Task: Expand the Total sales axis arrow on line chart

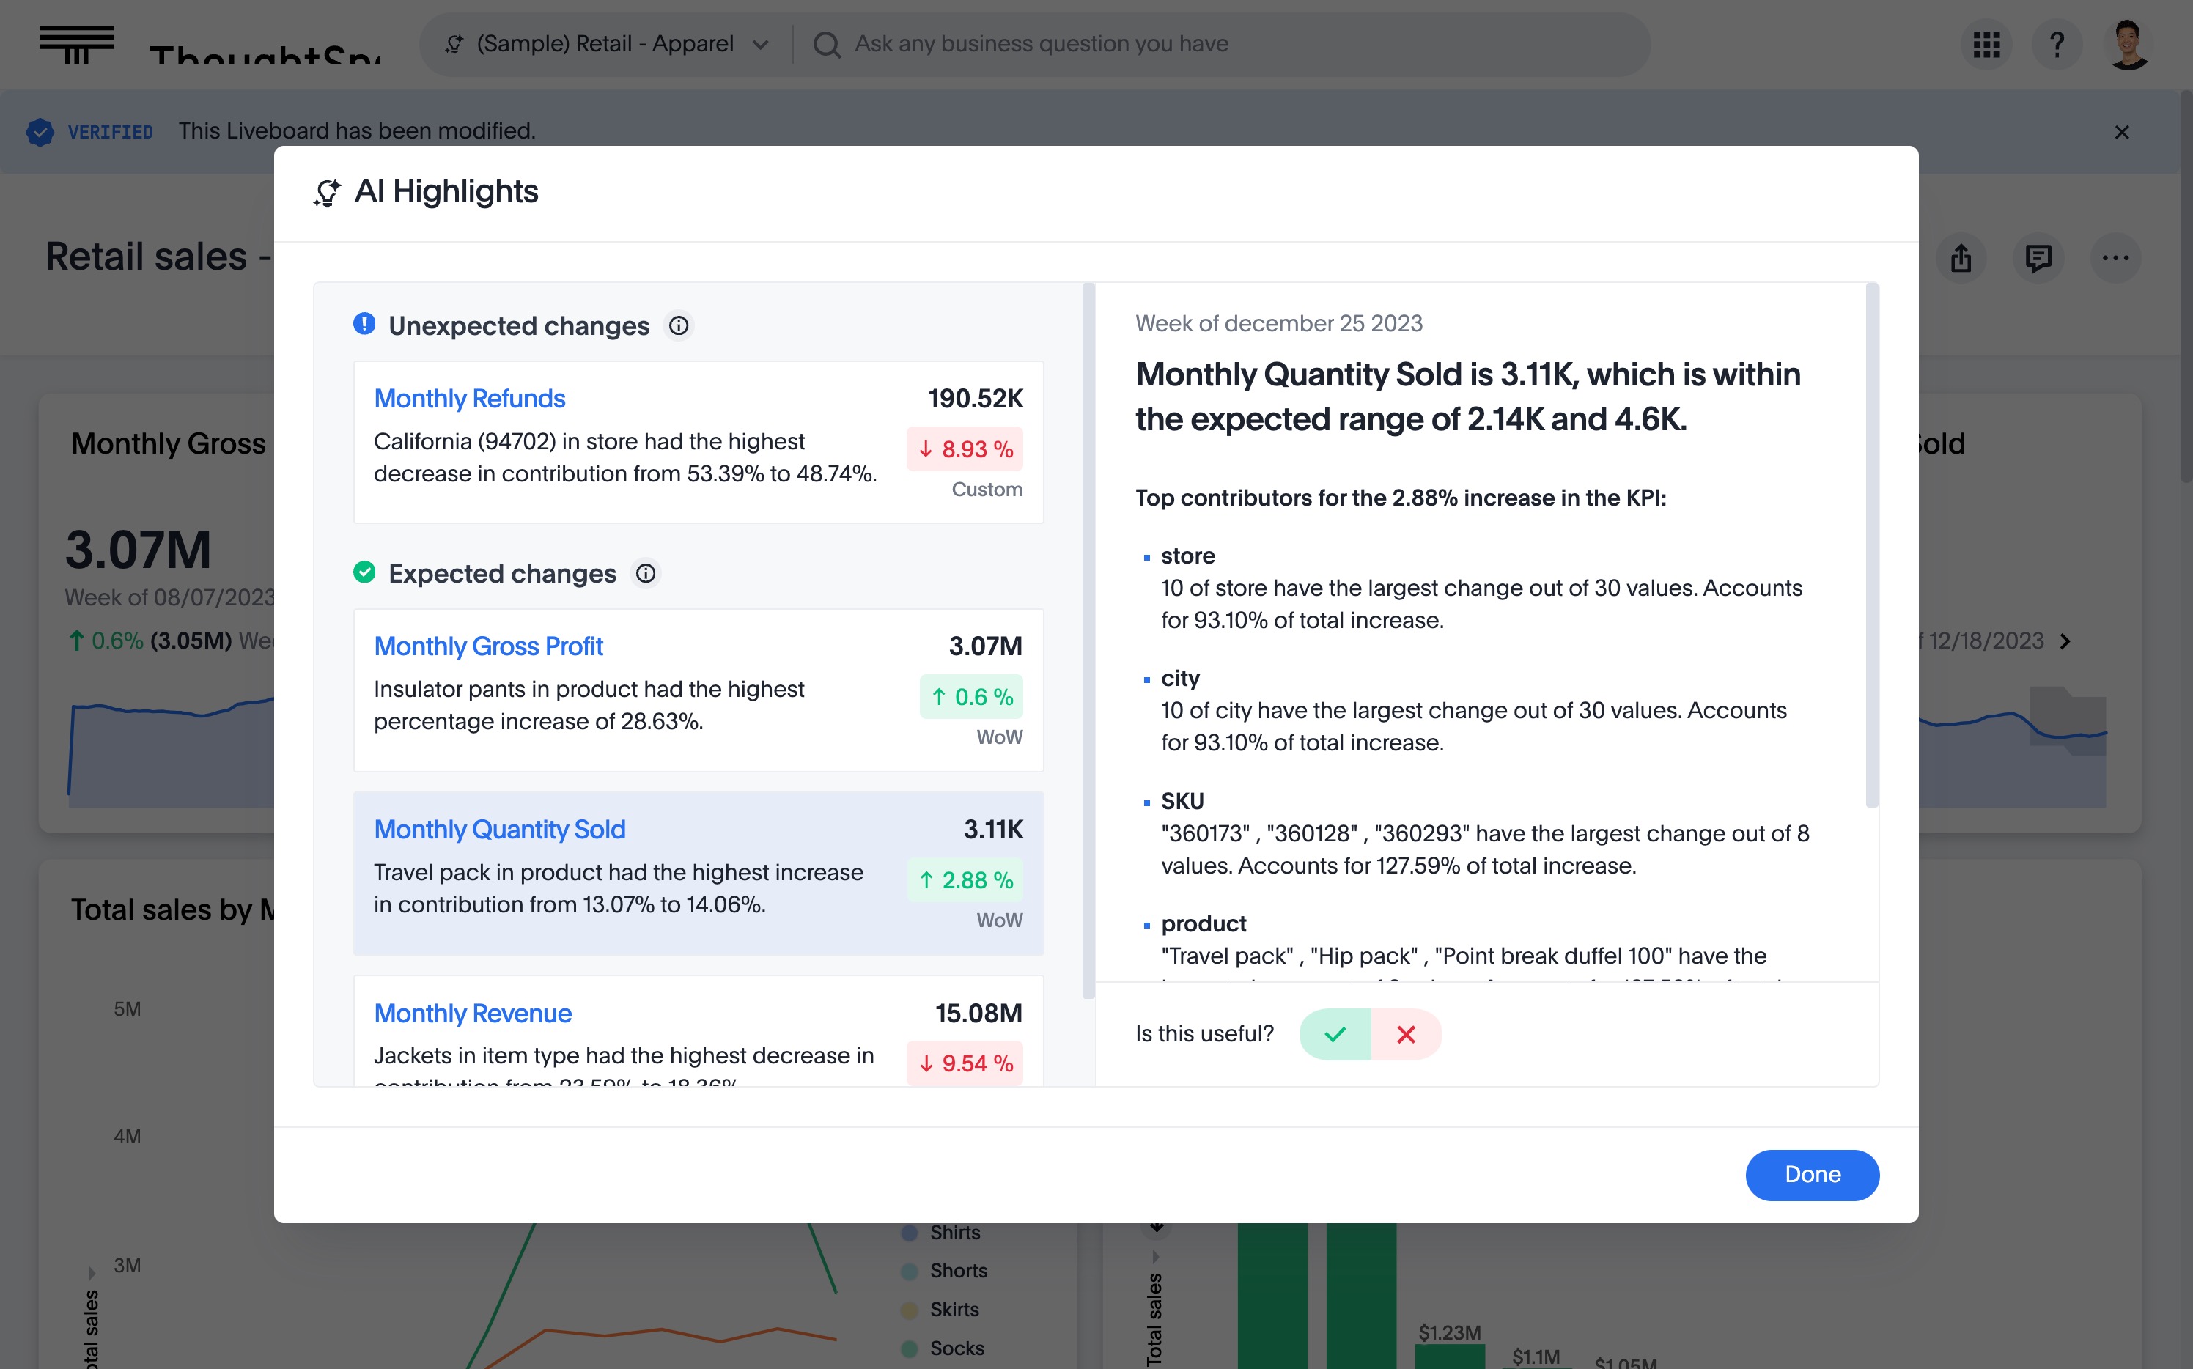Action: [x=92, y=1273]
